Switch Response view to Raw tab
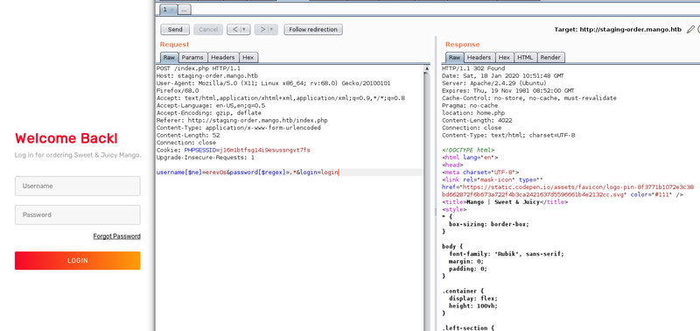The width and height of the screenshot is (700, 331). click(454, 58)
